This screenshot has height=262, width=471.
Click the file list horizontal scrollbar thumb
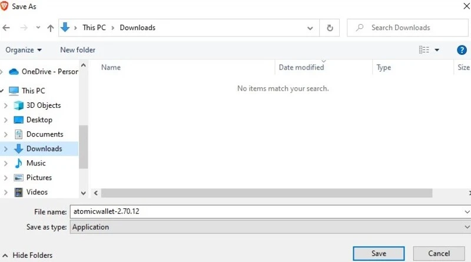click(x=267, y=193)
